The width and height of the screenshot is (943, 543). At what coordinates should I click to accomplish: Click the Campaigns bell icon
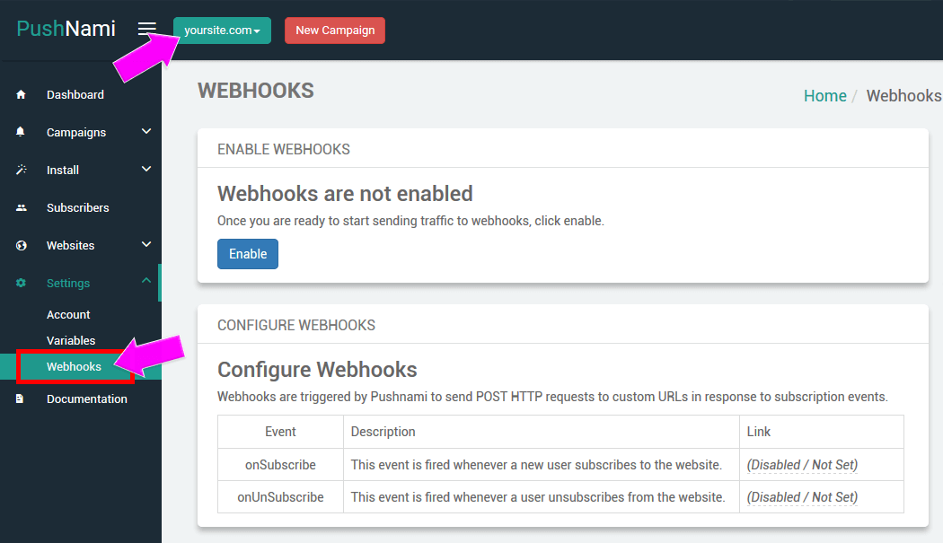click(22, 133)
